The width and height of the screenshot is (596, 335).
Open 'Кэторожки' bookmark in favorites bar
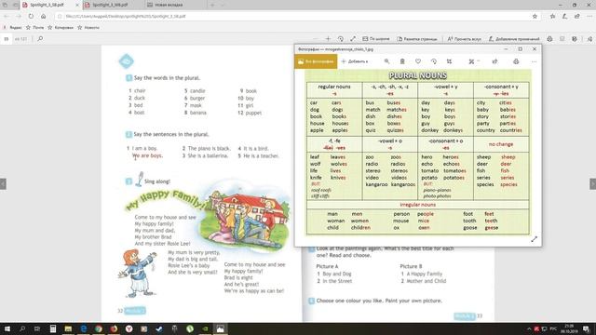tap(60, 28)
